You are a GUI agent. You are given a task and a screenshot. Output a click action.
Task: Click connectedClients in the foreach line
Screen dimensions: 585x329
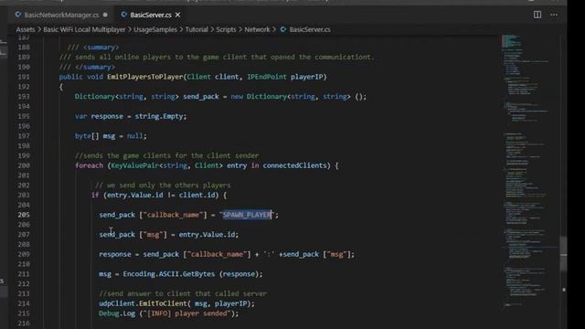pyautogui.click(x=294, y=165)
